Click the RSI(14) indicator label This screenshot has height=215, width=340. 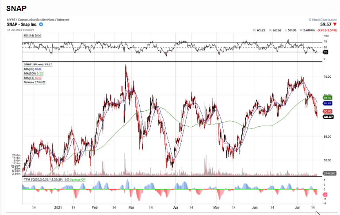click(32, 35)
